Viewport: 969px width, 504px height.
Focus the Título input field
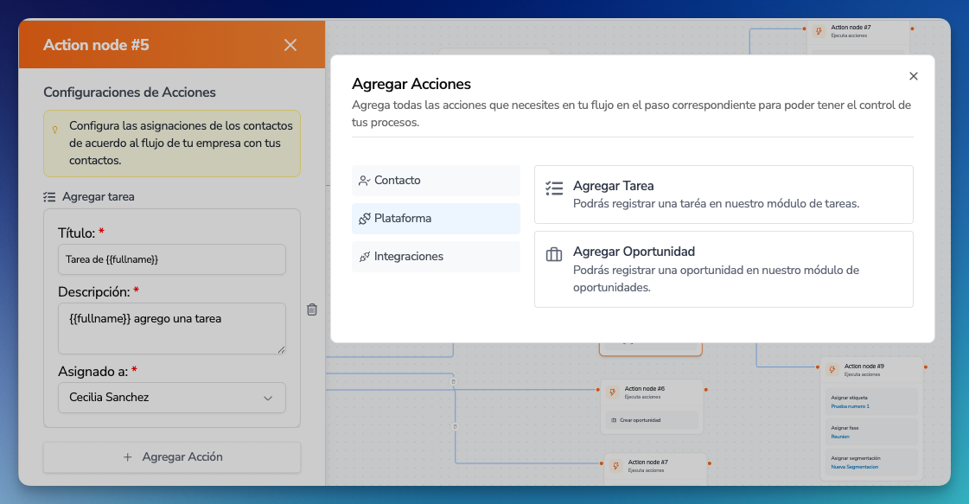172,259
